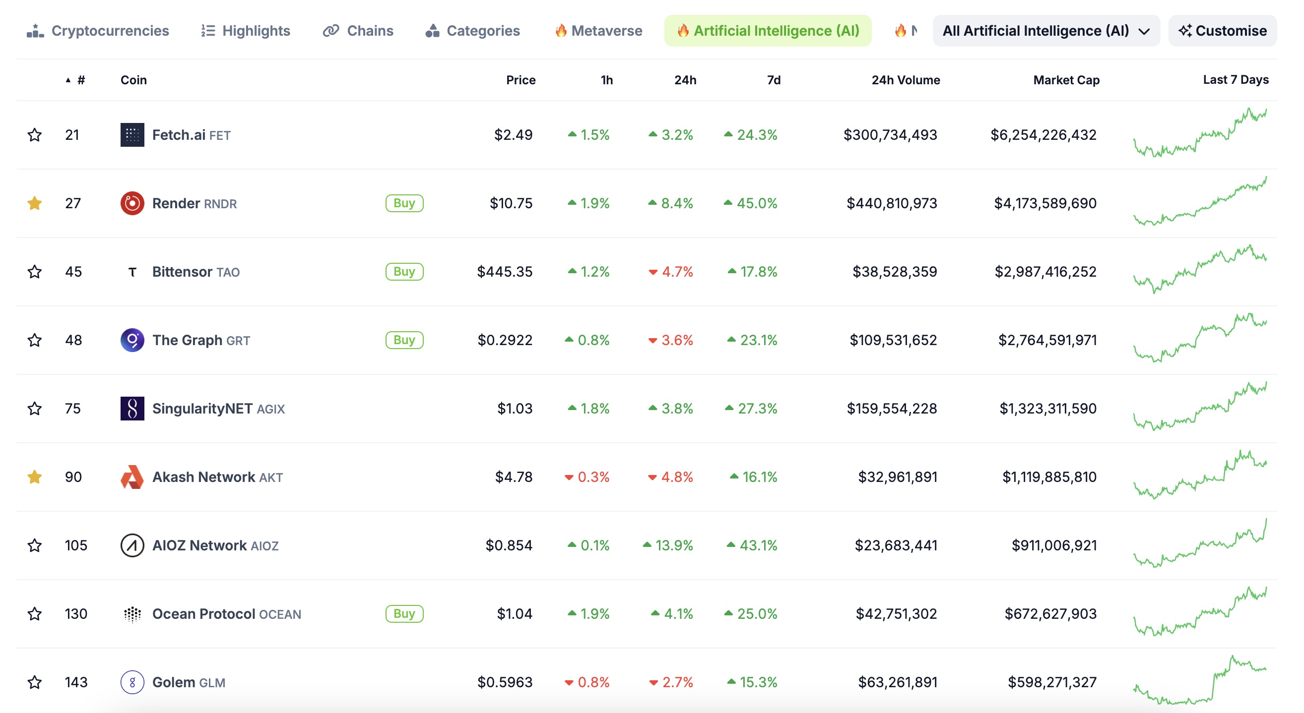This screenshot has width=1304, height=713.
Task: Open the All Artificial Intelligence (AI) dropdown
Action: 1046,31
